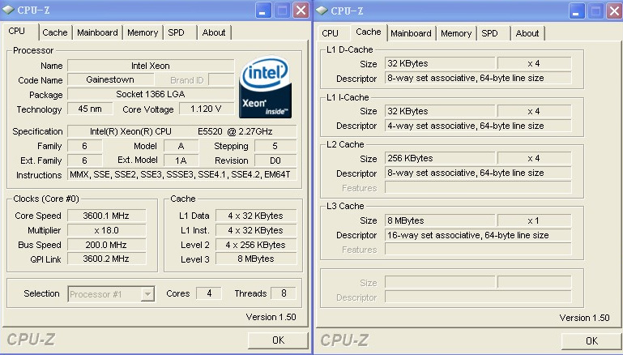This screenshot has height=355, width=623.
Task: Click the E5520 @ 2.27GHz specification field
Action: 182,131
